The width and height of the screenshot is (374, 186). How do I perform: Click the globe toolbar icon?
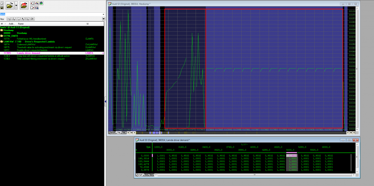click(x=41, y=3)
